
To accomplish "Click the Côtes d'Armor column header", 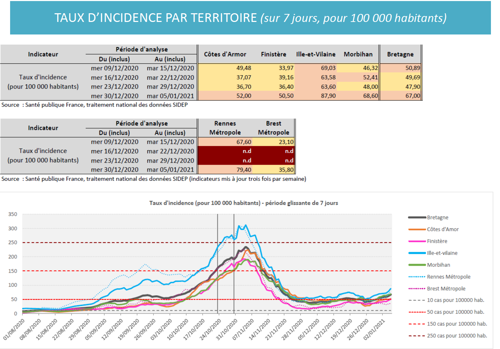I will (x=225, y=54).
